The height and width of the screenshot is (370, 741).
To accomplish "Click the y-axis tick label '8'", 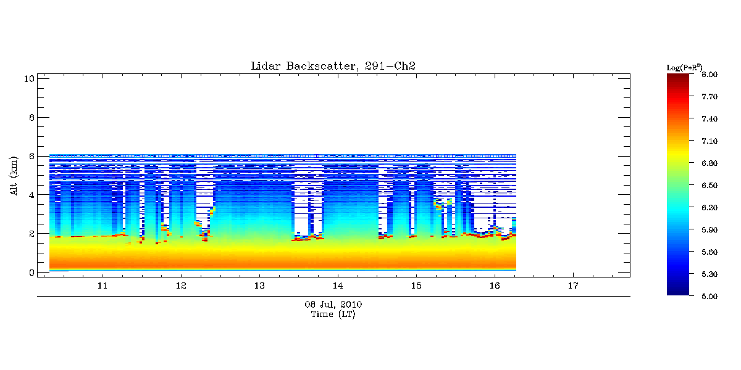I will tap(31, 117).
